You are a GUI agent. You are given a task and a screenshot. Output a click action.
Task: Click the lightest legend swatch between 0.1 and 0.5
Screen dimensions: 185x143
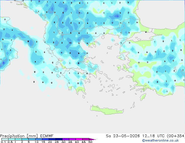pyautogui.click(x=5, y=139)
